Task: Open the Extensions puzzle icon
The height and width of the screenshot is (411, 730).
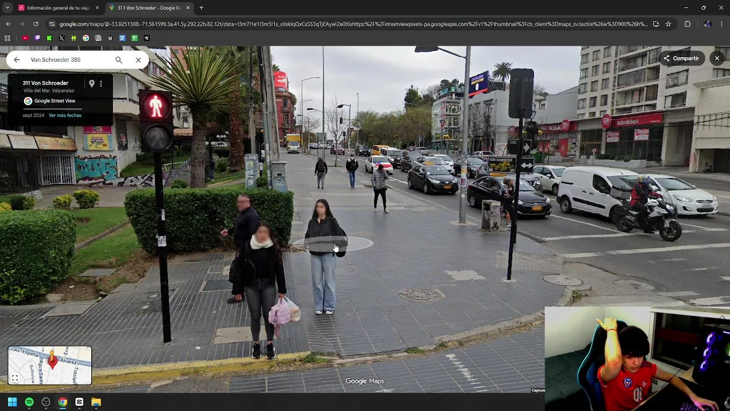Action: [687, 24]
